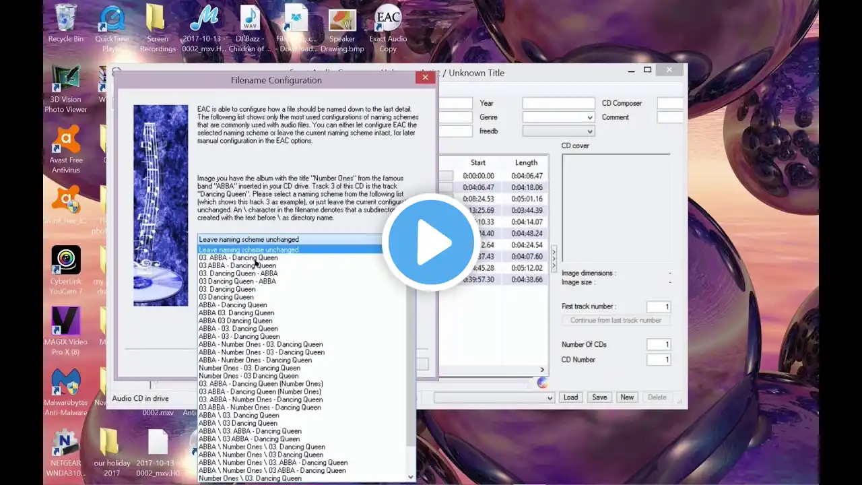
Task: Pick "03. ABBA - Dancing Queen (Number Ones)" option
Action: click(261, 384)
